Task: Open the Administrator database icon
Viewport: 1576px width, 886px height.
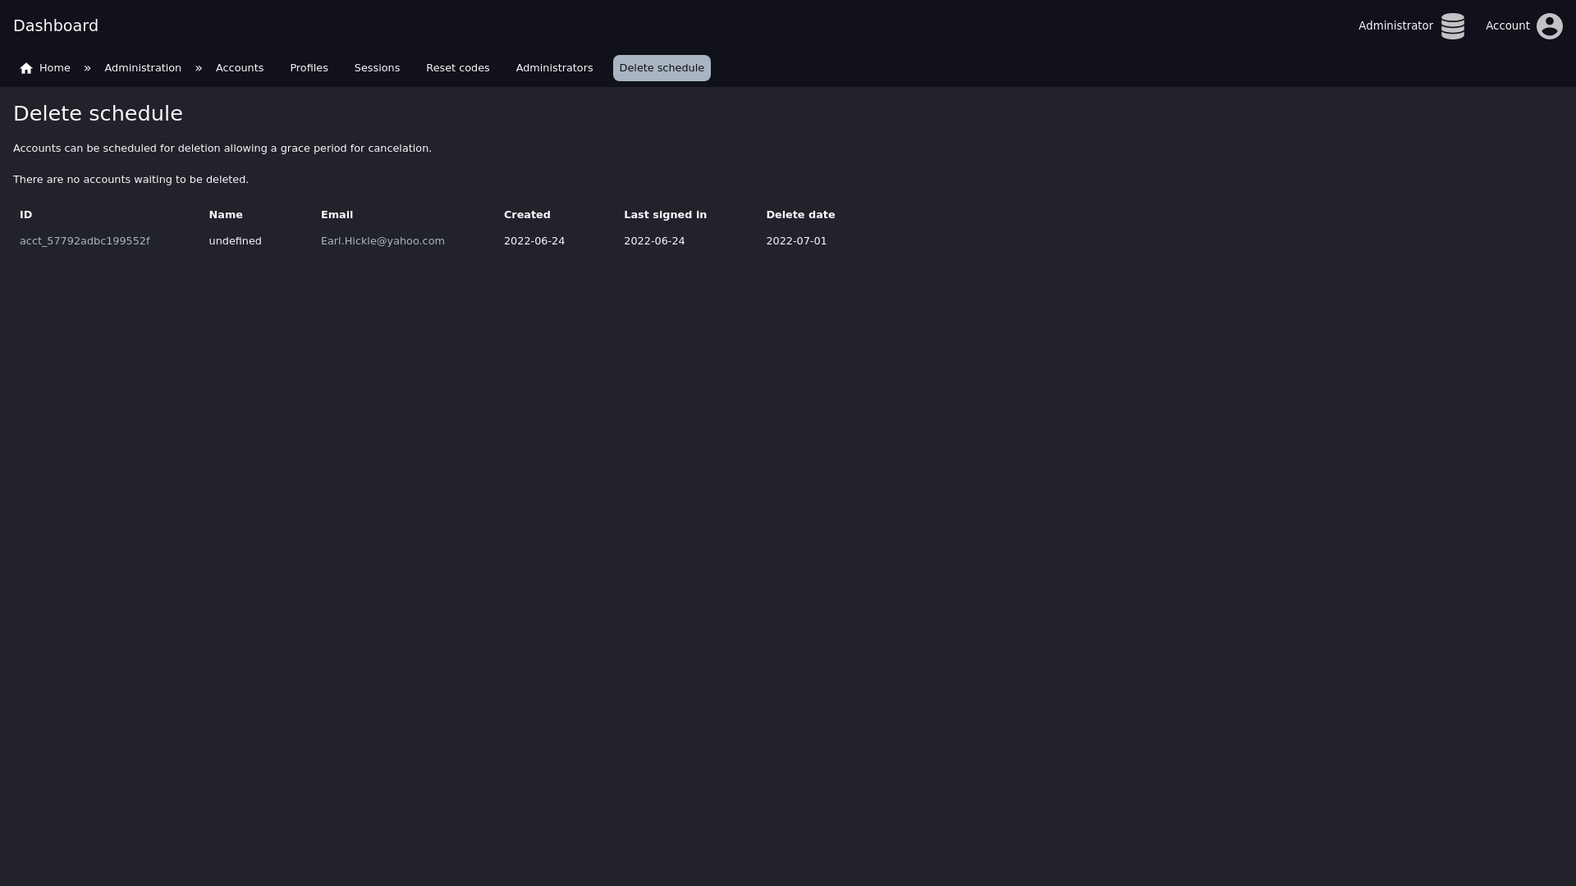Action: 1452,26
